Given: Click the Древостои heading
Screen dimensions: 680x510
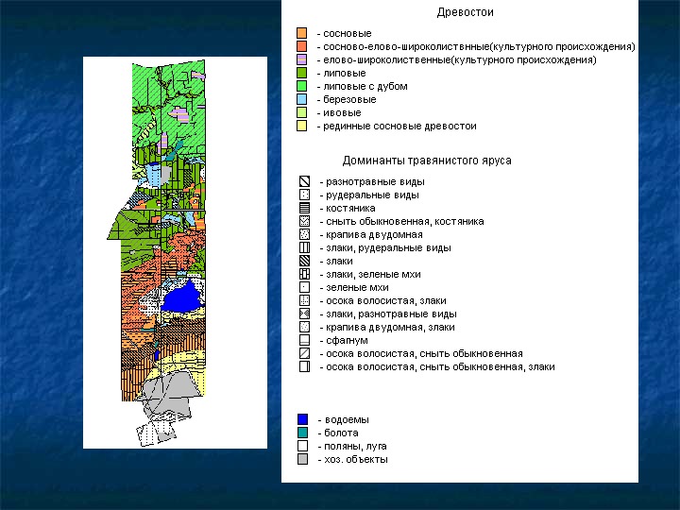Looking at the screenshot, I should click(465, 12).
